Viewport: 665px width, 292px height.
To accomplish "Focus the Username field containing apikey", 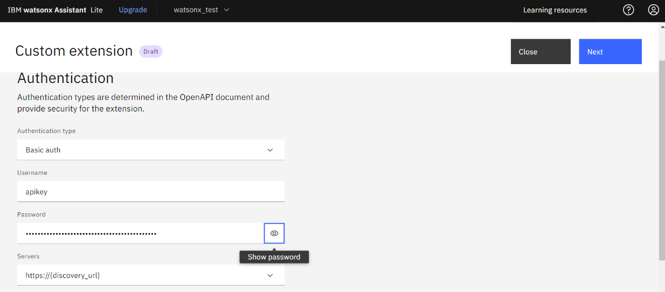I will [150, 192].
